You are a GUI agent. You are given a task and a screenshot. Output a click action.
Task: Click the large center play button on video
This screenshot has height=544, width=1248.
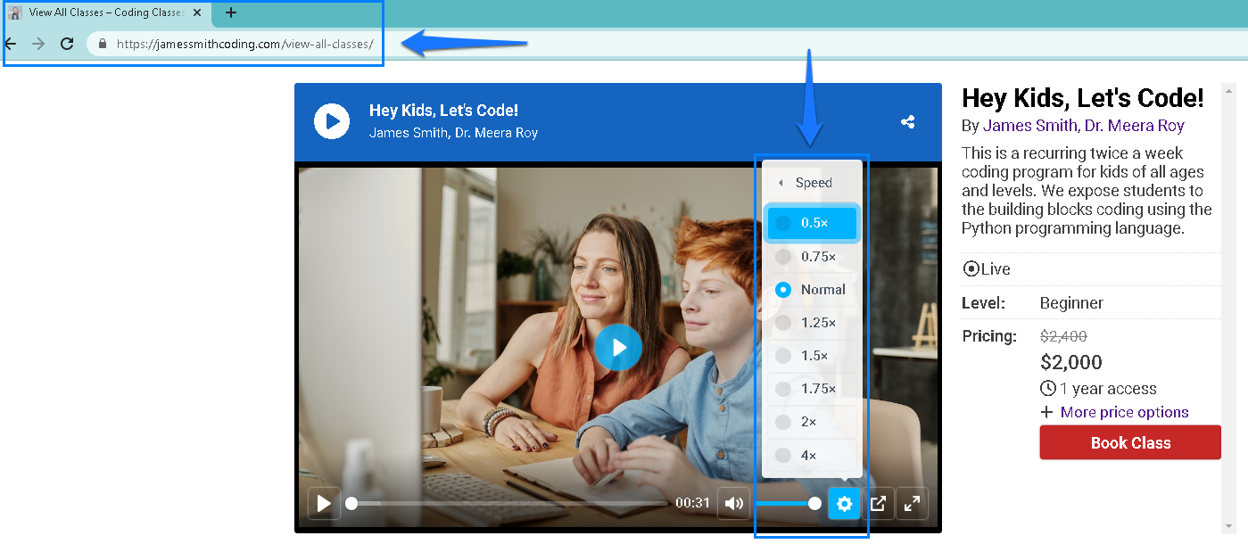click(x=618, y=347)
